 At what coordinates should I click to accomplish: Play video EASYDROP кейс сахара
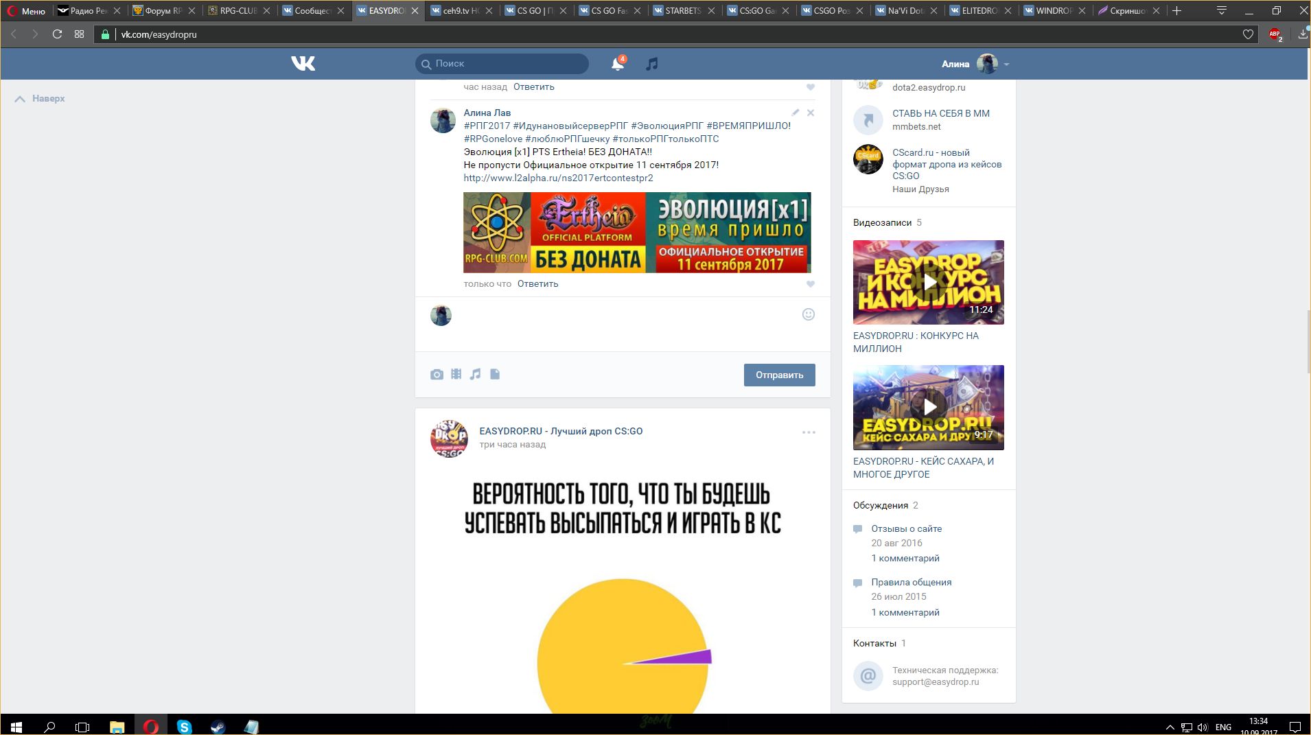928,408
